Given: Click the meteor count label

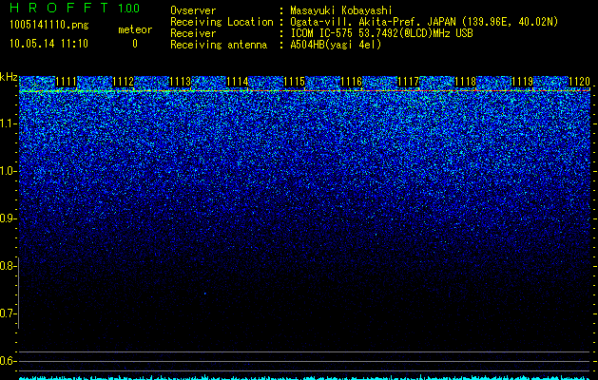Looking at the screenshot, I should pyautogui.click(x=135, y=29).
